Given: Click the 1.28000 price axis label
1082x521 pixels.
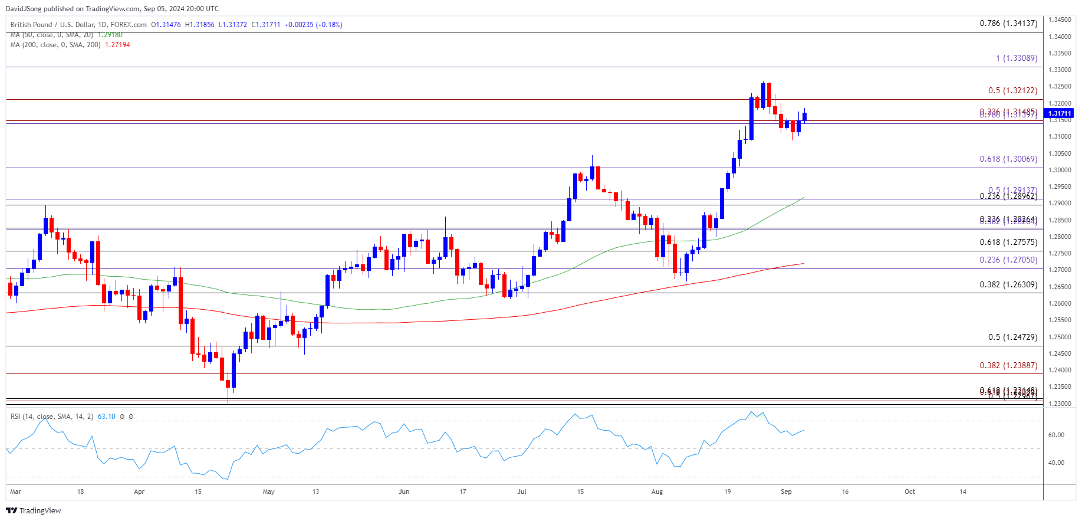Looking at the screenshot, I should pyautogui.click(x=1060, y=237).
